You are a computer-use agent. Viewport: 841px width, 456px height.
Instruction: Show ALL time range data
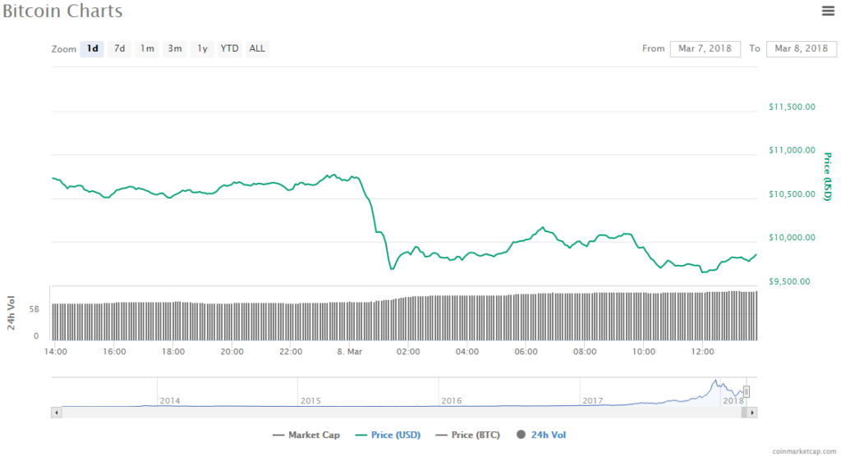[x=257, y=48]
